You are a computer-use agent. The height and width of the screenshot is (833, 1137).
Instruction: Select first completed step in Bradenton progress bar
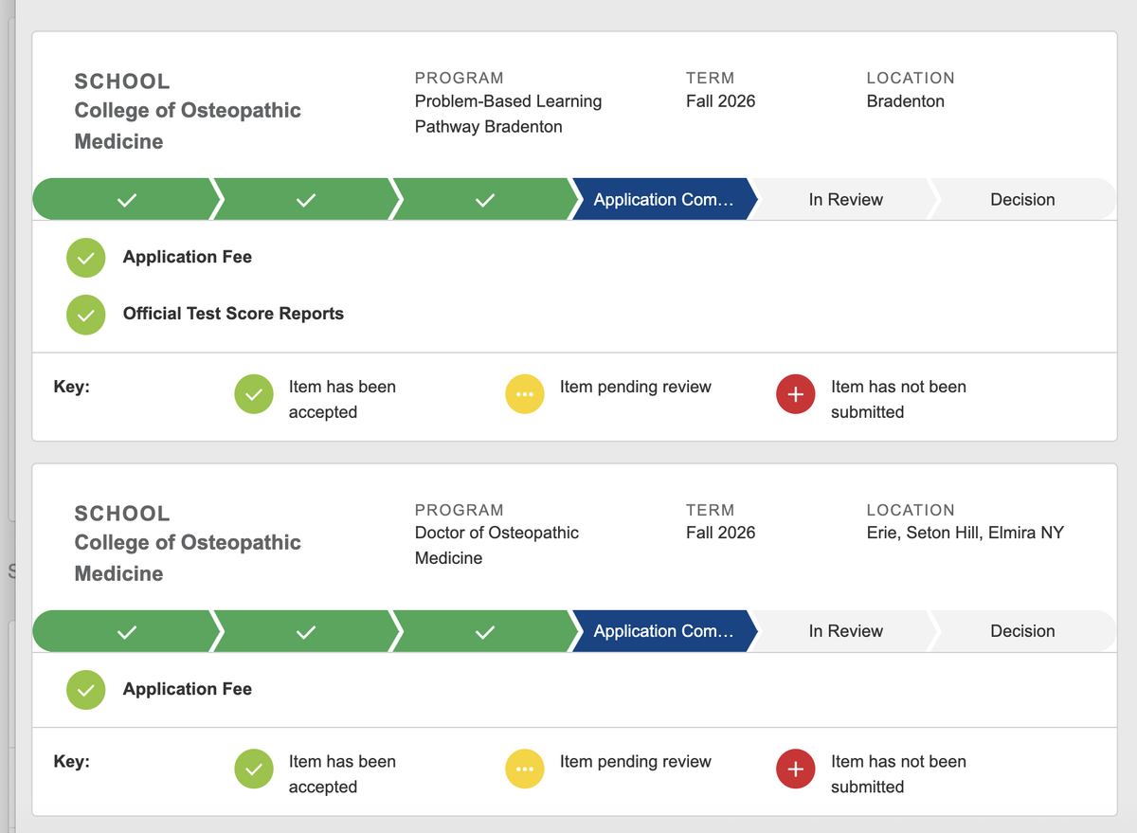(x=126, y=200)
